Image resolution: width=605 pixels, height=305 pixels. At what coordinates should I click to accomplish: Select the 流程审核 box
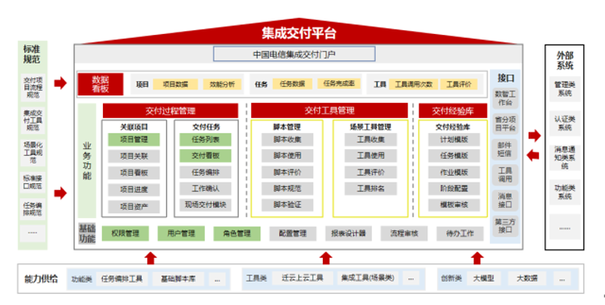[x=404, y=234]
